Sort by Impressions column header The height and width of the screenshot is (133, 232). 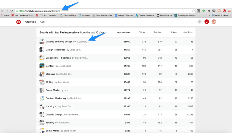tap(123, 32)
